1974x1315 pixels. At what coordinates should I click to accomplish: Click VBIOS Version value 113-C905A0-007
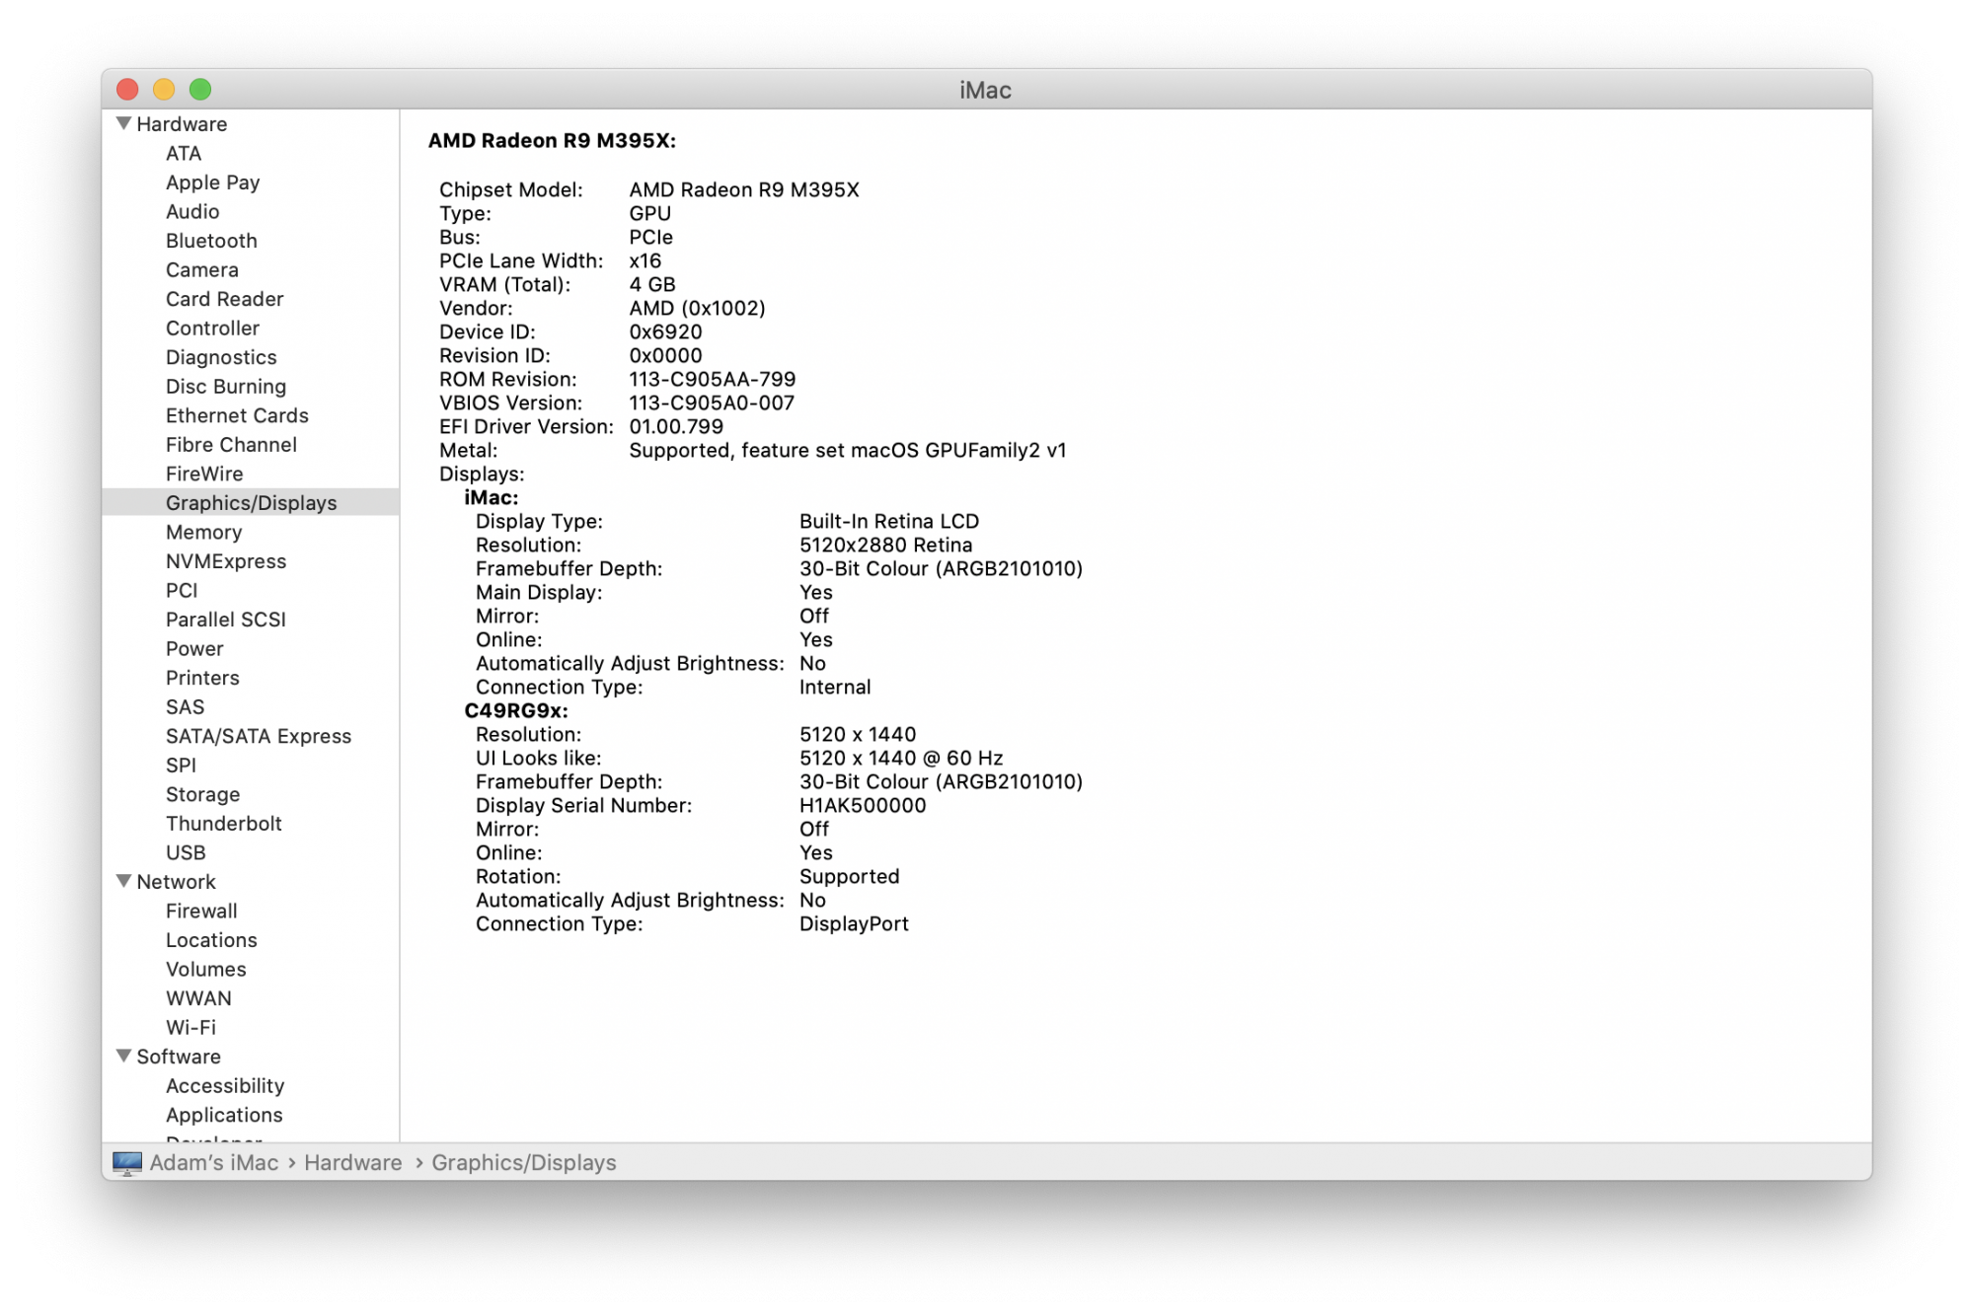(x=712, y=402)
